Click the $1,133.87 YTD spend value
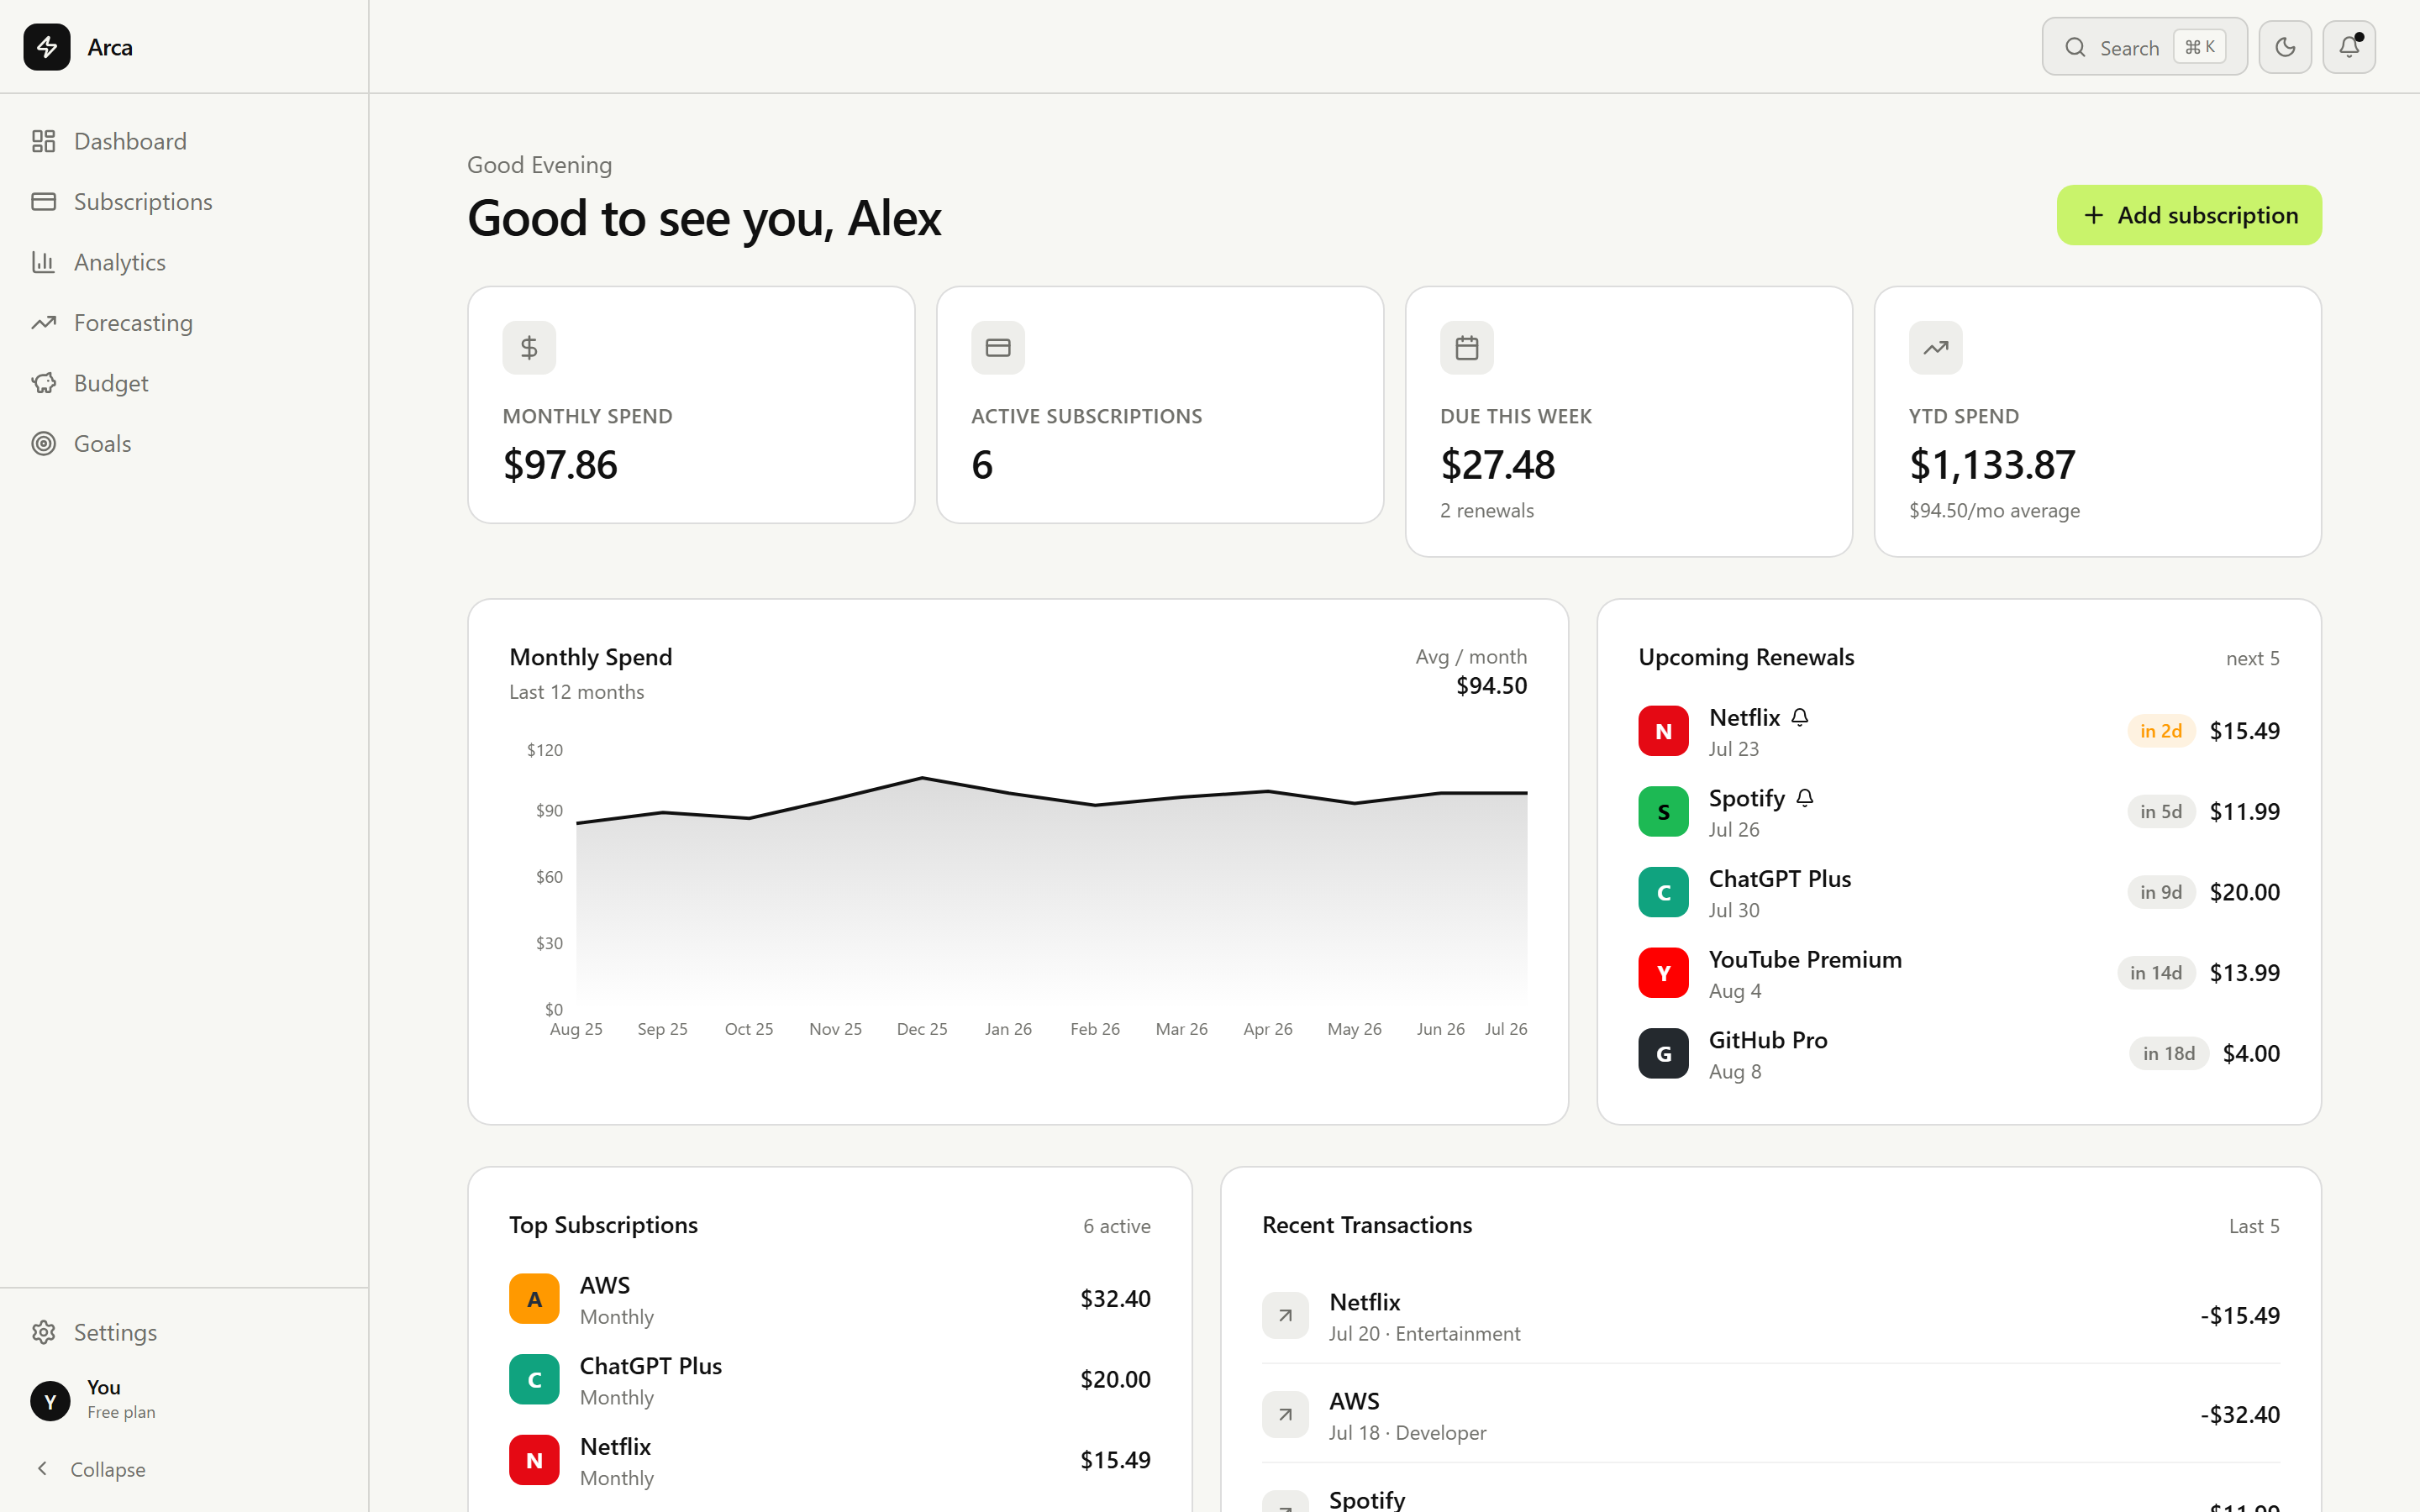Image resolution: width=2420 pixels, height=1512 pixels. click(1992, 465)
